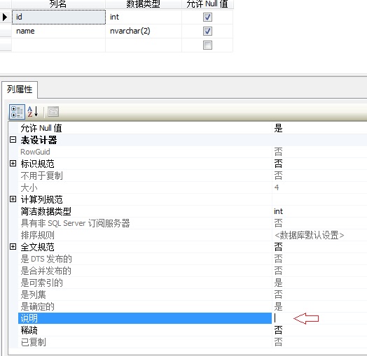Expand the 标识规范 property group
This screenshot has height=356, width=367.
point(13,164)
